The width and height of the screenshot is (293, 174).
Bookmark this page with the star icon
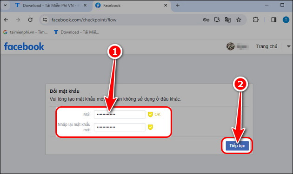tap(239, 20)
